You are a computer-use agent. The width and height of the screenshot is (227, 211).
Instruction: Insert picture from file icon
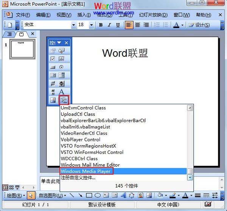[x=149, y=195]
